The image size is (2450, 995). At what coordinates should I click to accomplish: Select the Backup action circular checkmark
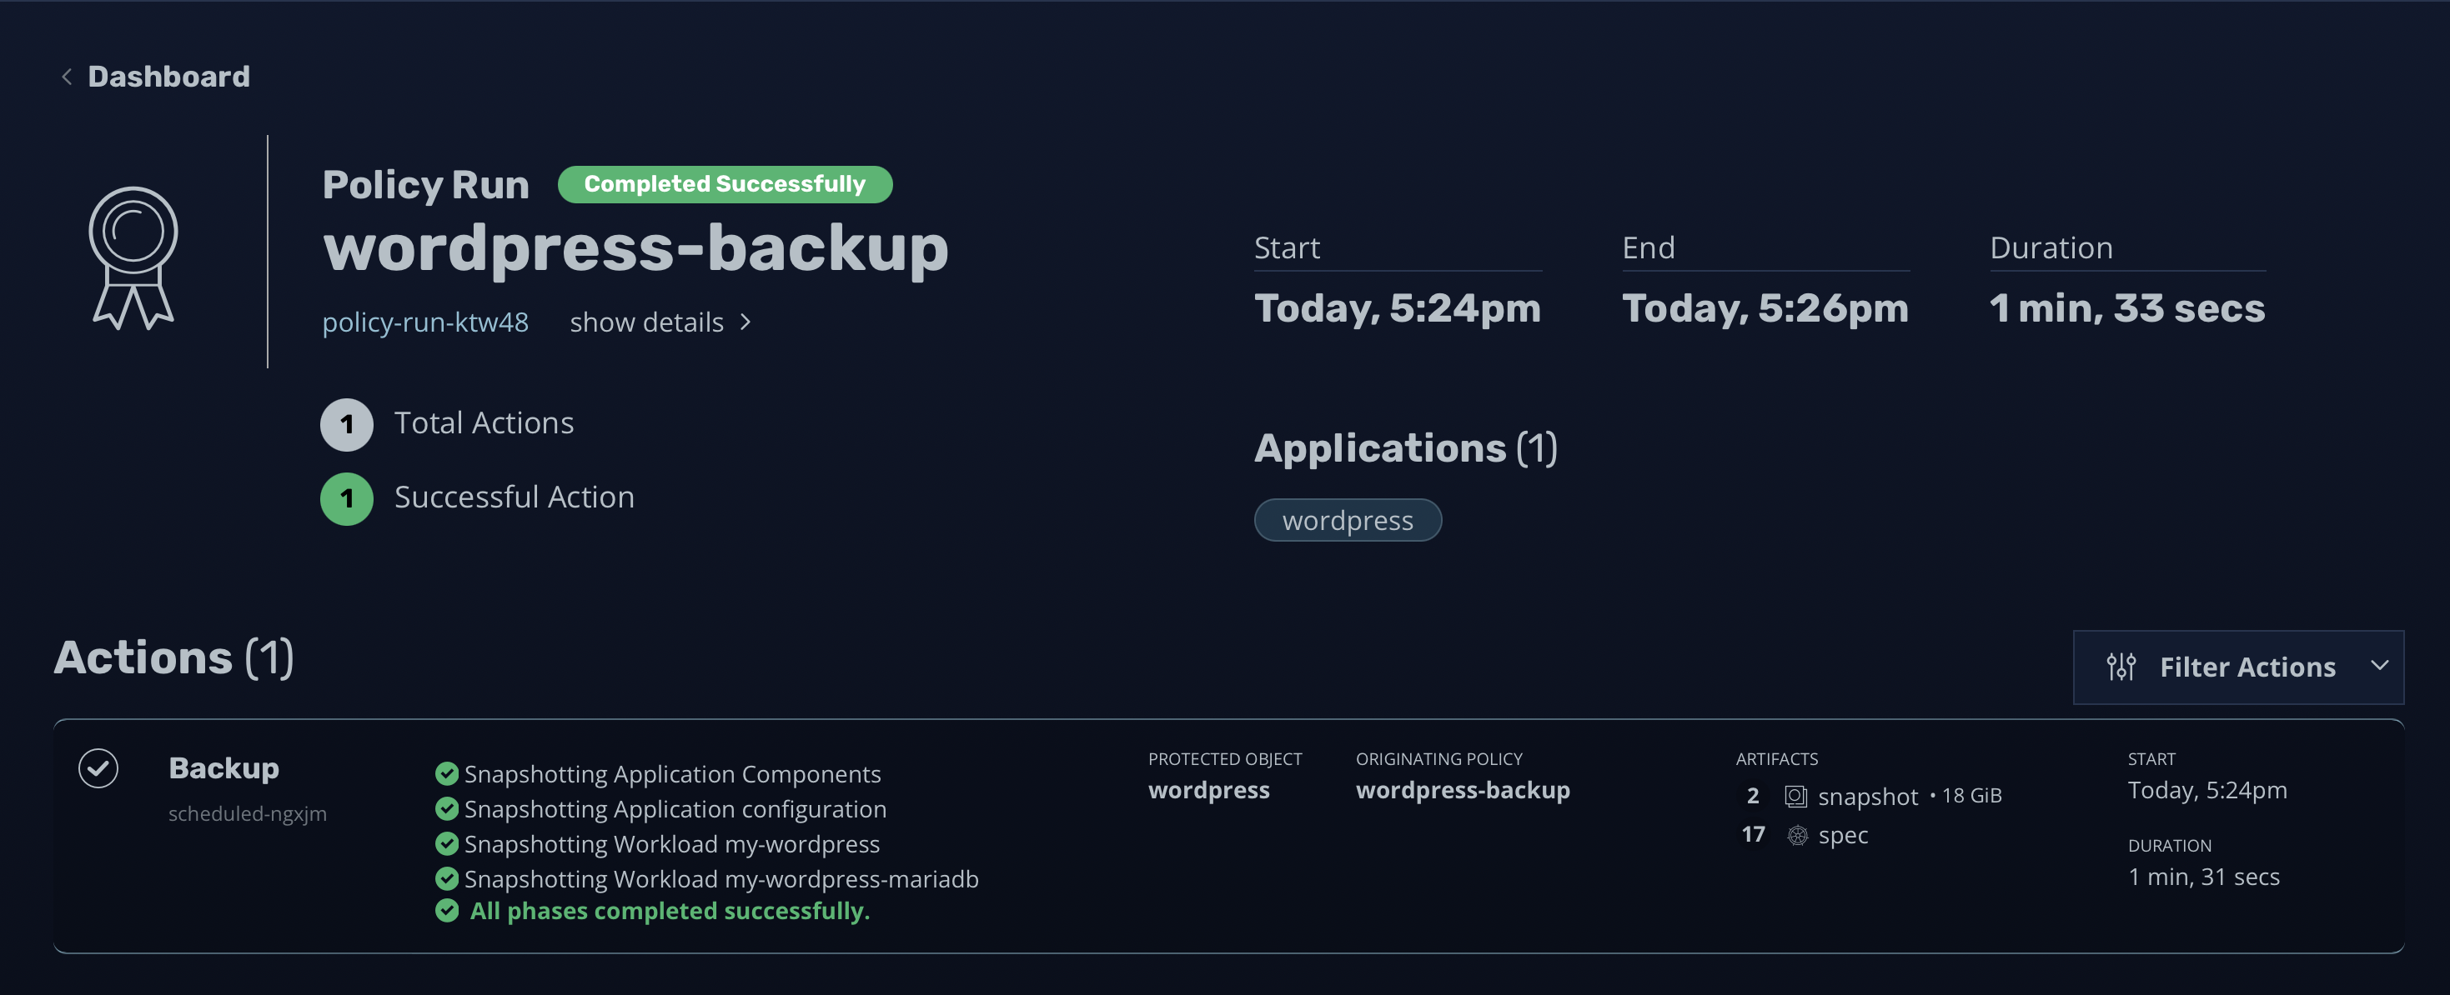[98, 767]
